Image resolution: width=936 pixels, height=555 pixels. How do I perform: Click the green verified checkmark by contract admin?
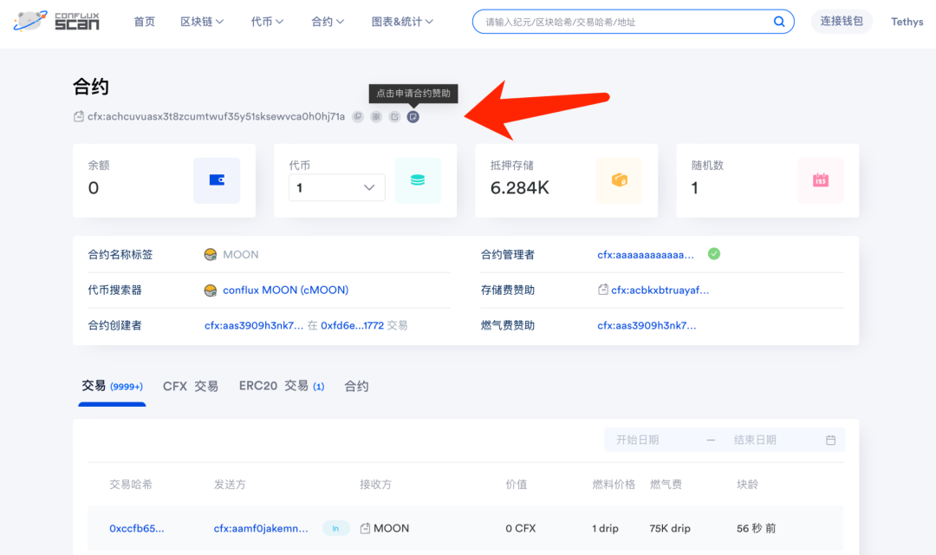click(714, 254)
